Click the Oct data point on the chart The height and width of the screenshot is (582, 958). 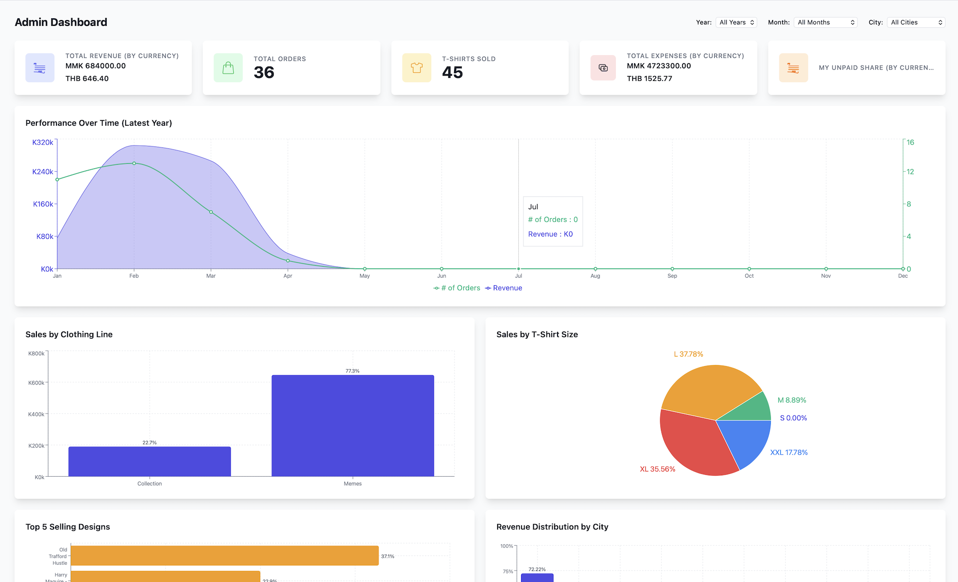tap(749, 269)
